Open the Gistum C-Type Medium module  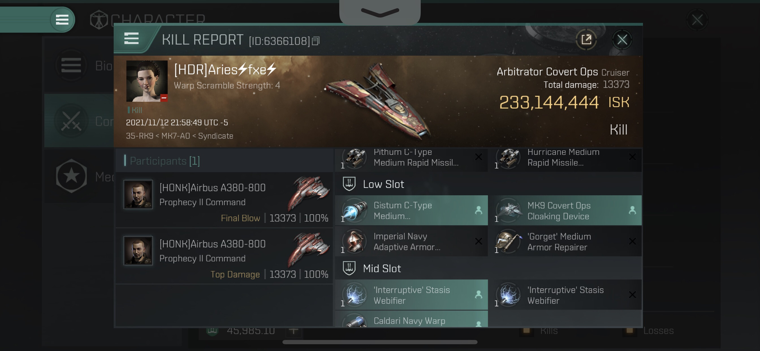[411, 211]
